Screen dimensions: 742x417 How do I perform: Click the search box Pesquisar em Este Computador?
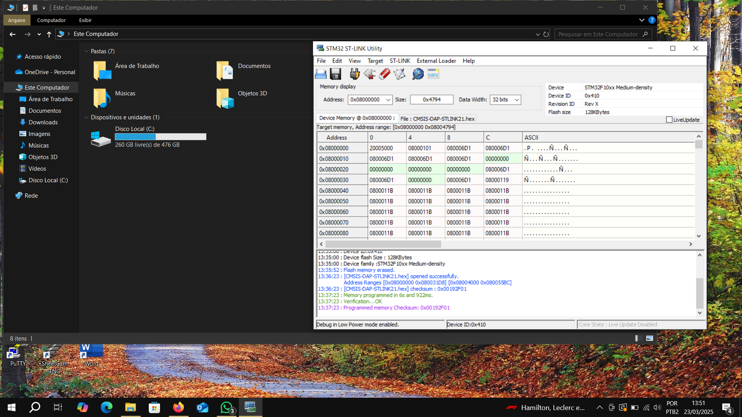tap(603, 34)
